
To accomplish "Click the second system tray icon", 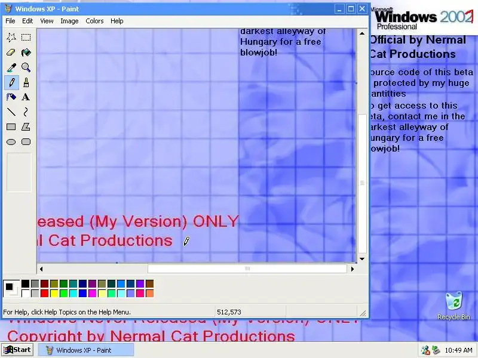I will click(436, 350).
